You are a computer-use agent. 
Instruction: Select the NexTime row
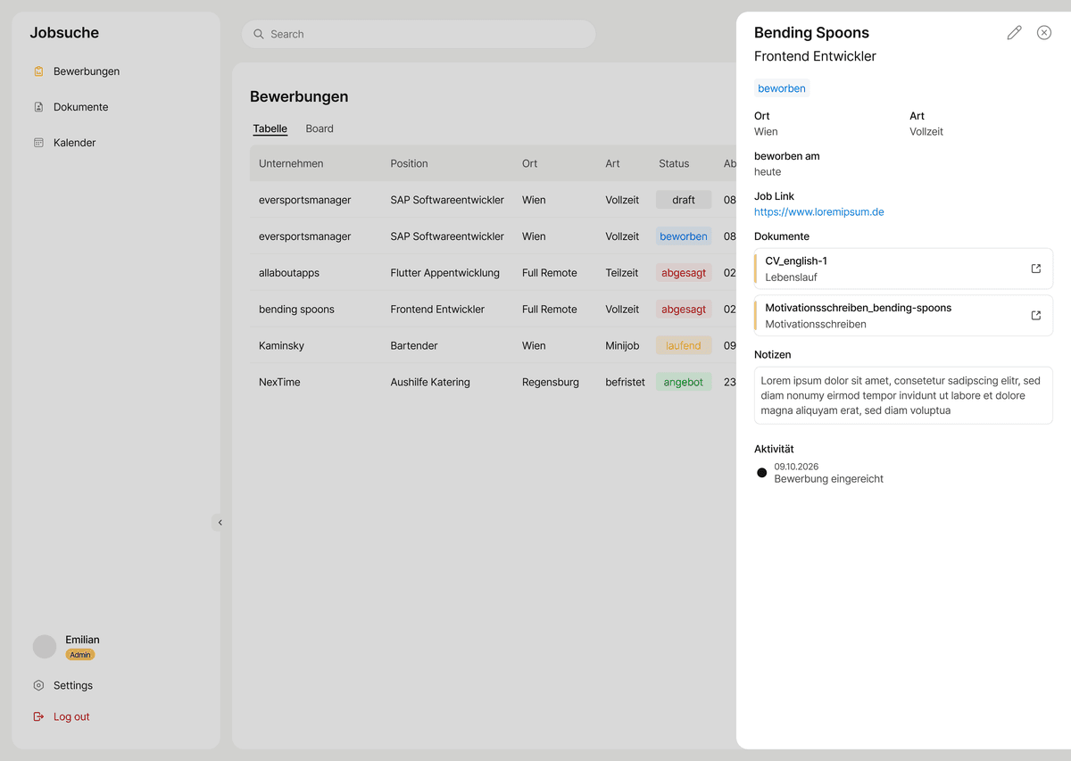coord(493,382)
